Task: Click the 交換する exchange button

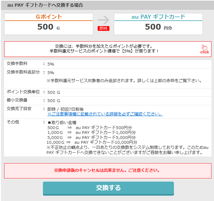Action: click(108, 188)
